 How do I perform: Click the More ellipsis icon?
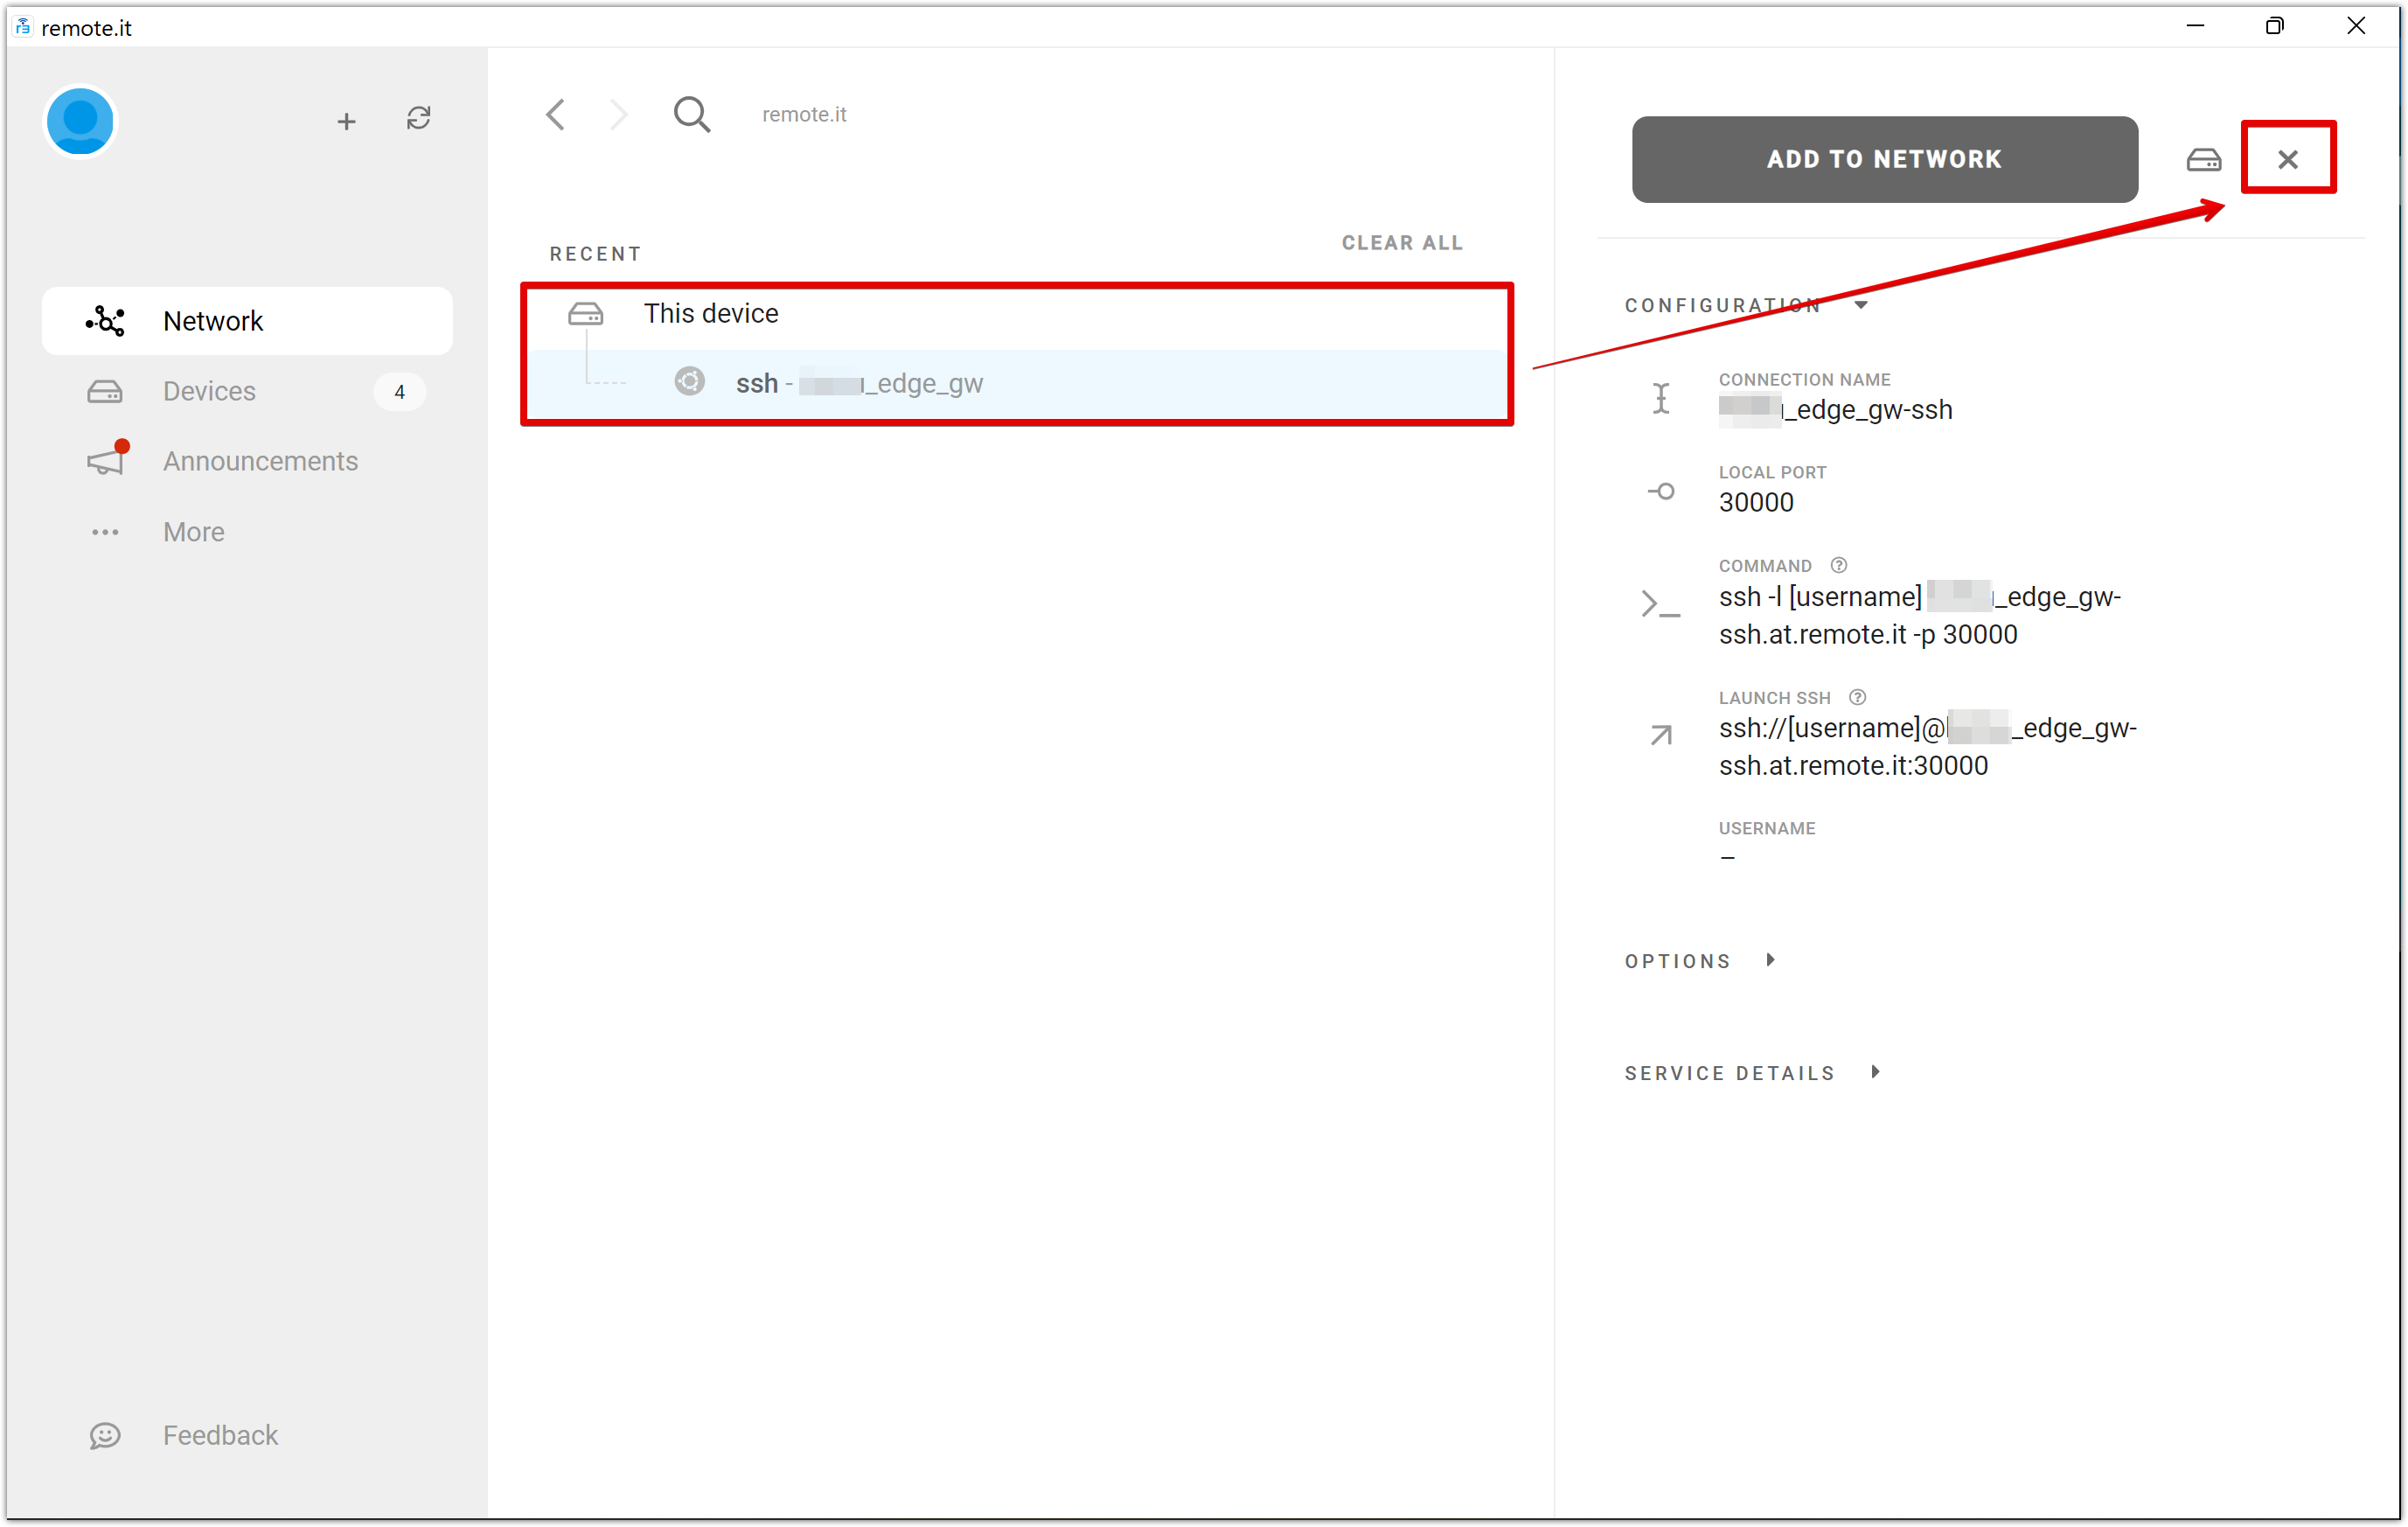pyautogui.click(x=105, y=532)
